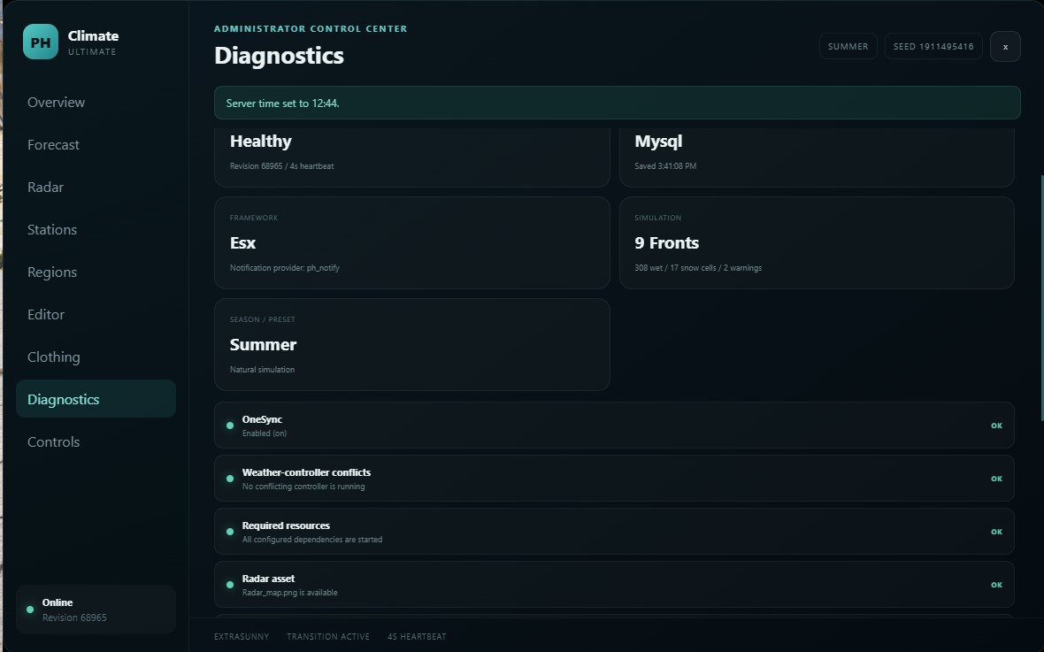Go to the Radar page
Image resolution: width=1044 pixels, height=652 pixels.
pyautogui.click(x=96, y=188)
